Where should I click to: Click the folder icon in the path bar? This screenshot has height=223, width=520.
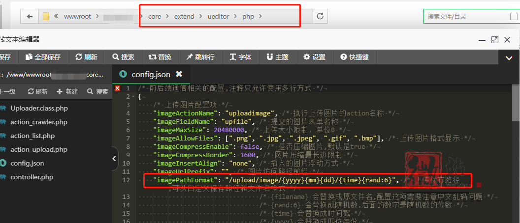46,16
